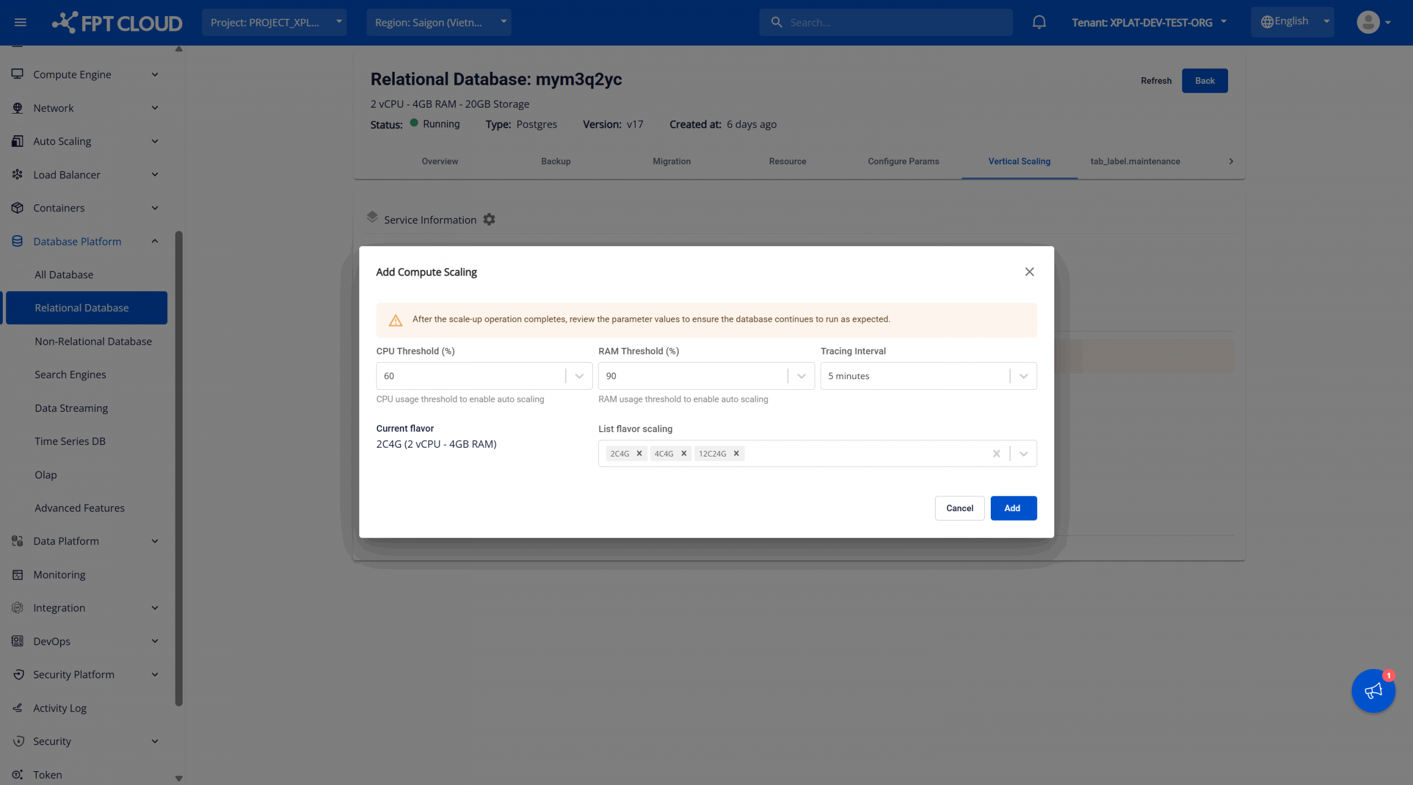Open the Tracing Interval dropdown
This screenshot has height=785, width=1413.
pos(1023,376)
